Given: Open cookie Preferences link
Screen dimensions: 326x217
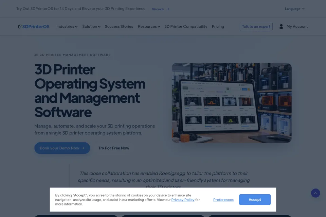Looking at the screenshot, I should 223,200.
